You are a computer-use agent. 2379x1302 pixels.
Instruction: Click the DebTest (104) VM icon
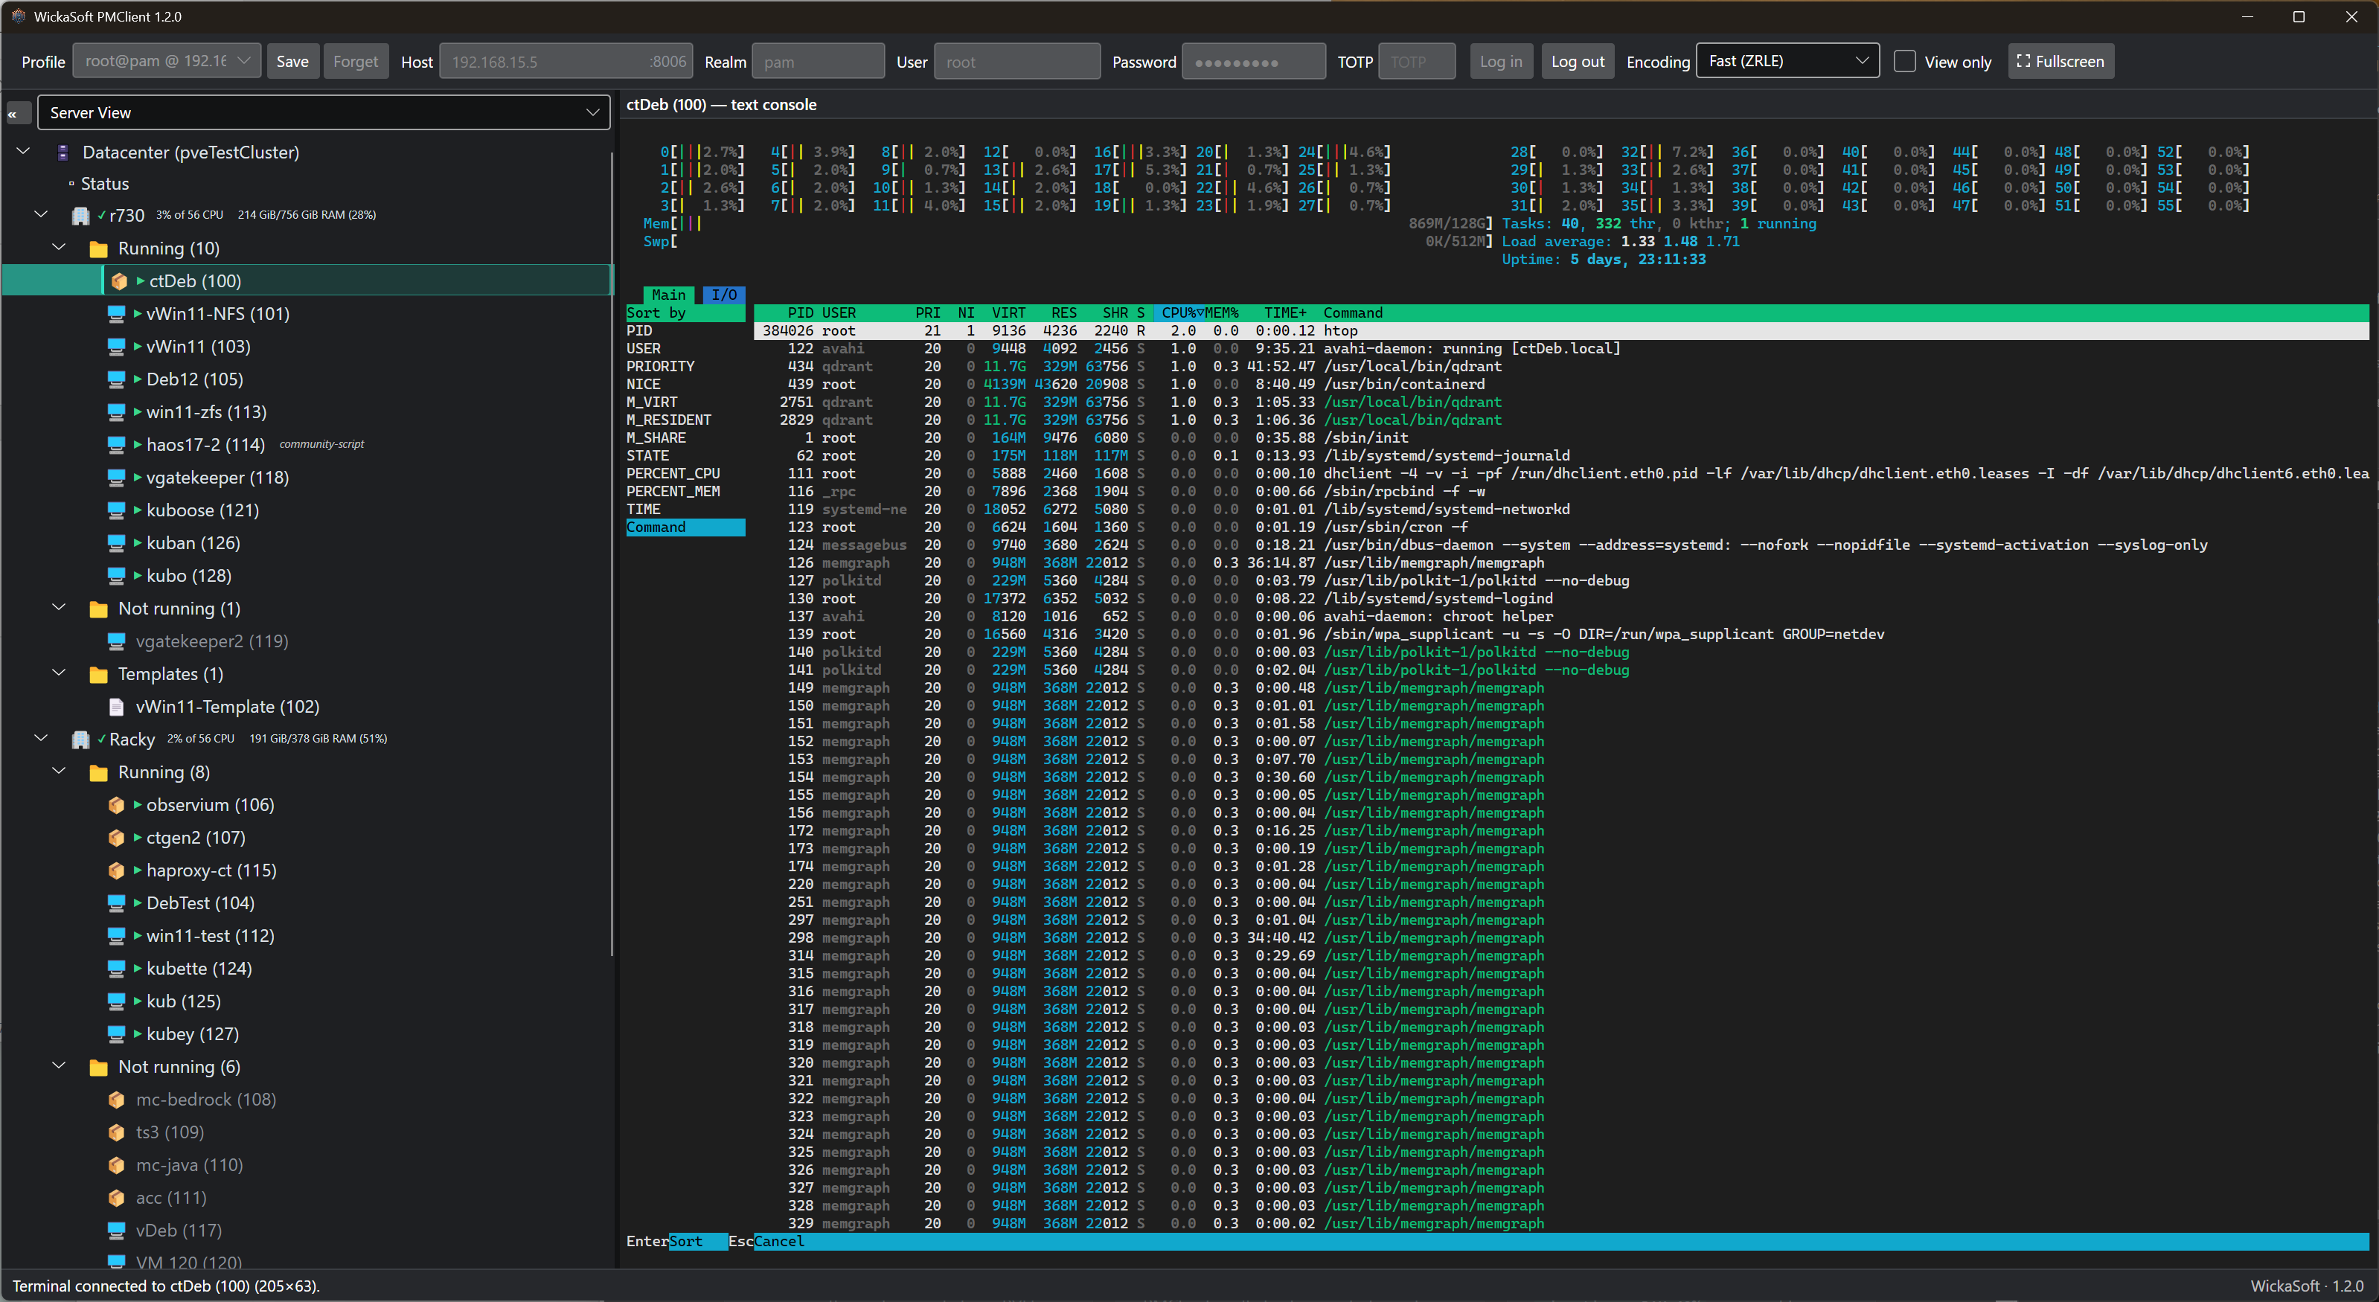(116, 903)
